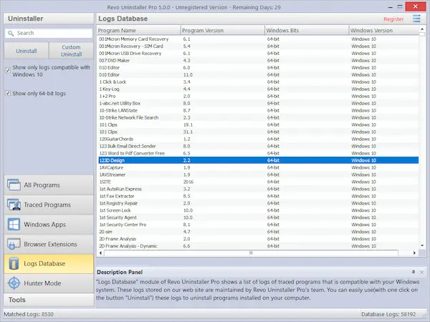Select the 1SITE row
430x322 pixels.
(258, 182)
